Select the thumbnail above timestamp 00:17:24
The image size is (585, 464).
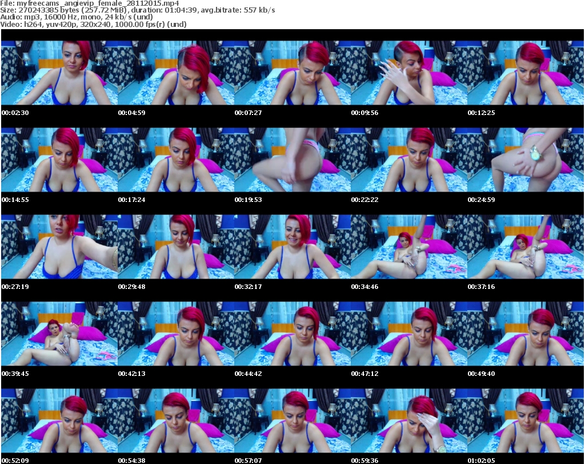[176, 160]
